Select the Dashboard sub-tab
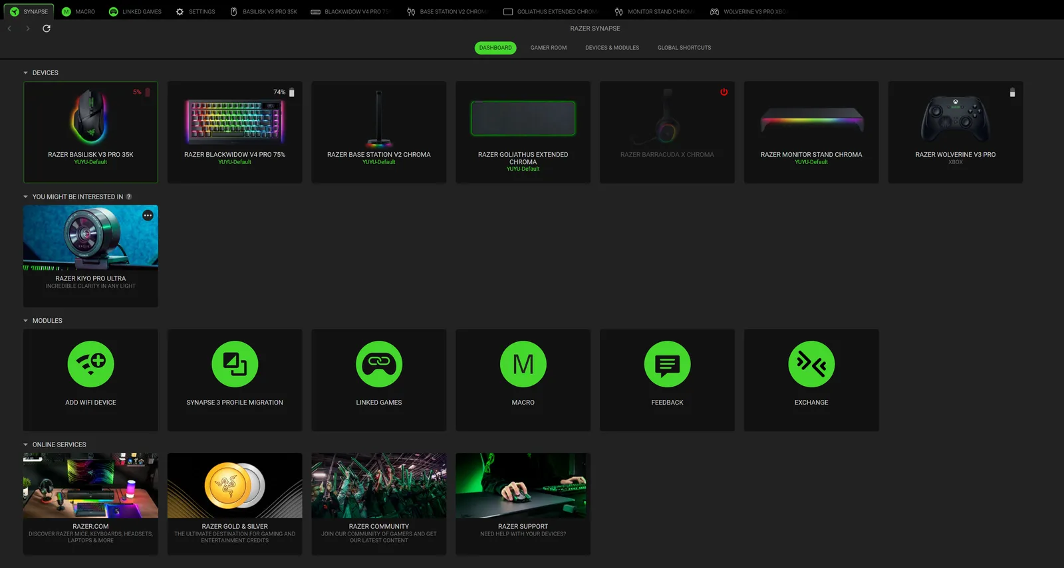 495,48
